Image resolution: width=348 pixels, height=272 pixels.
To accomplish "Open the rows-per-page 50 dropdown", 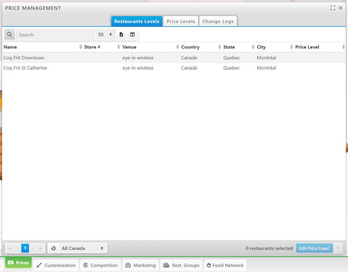I will 105,35.
